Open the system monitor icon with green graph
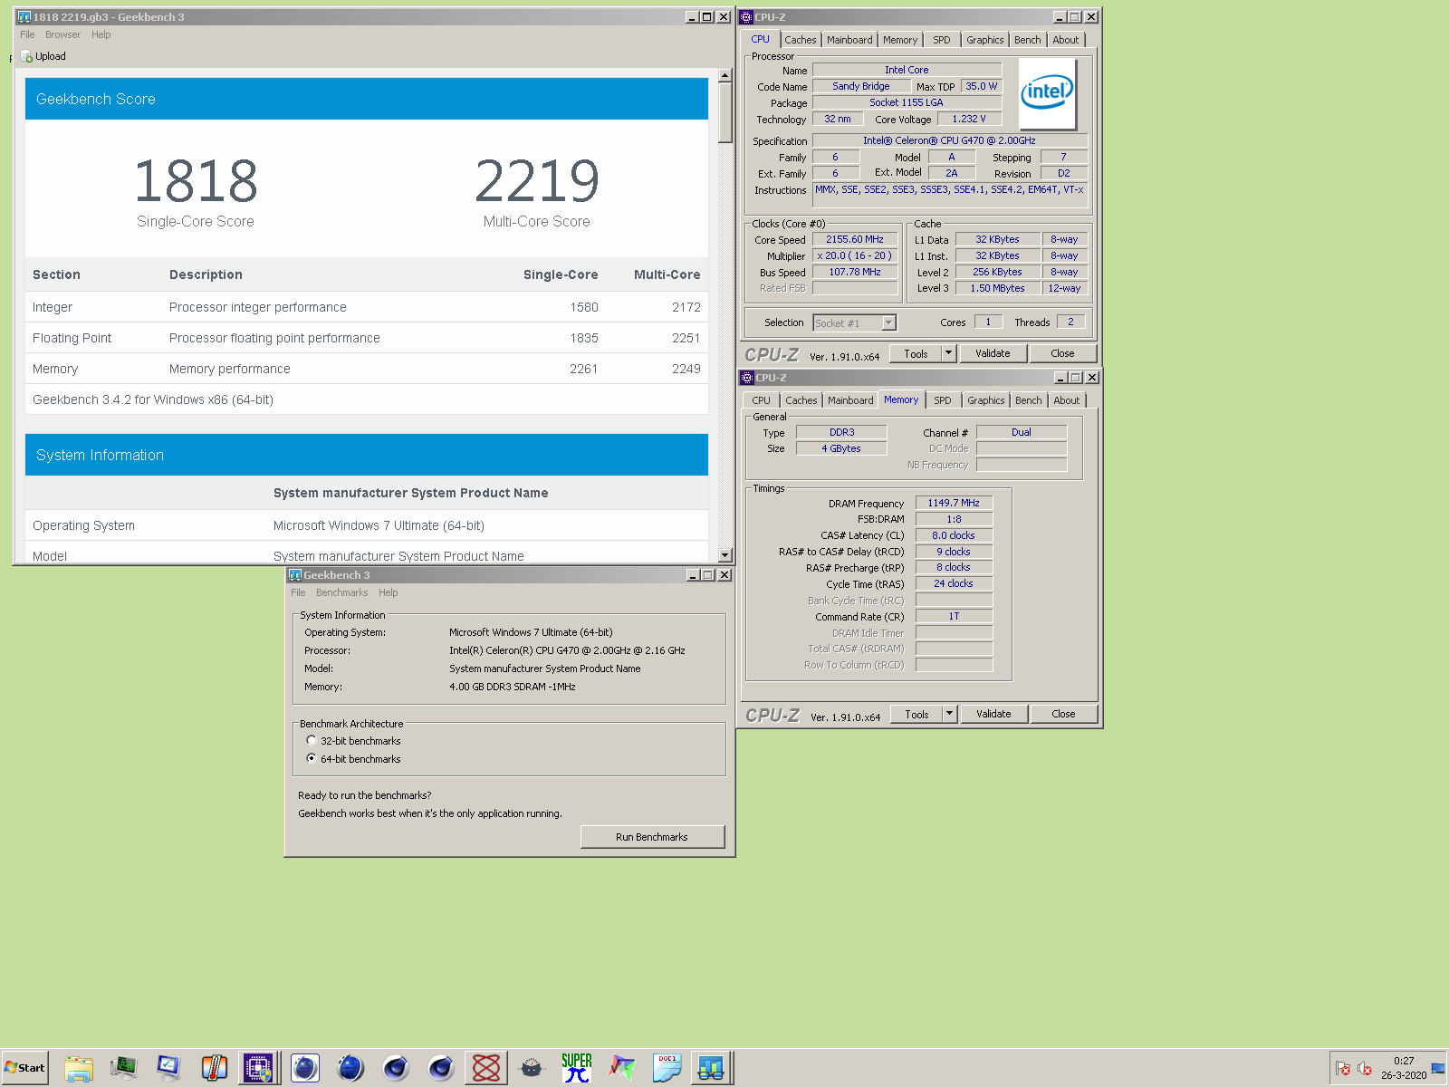The image size is (1449, 1087). point(123,1068)
